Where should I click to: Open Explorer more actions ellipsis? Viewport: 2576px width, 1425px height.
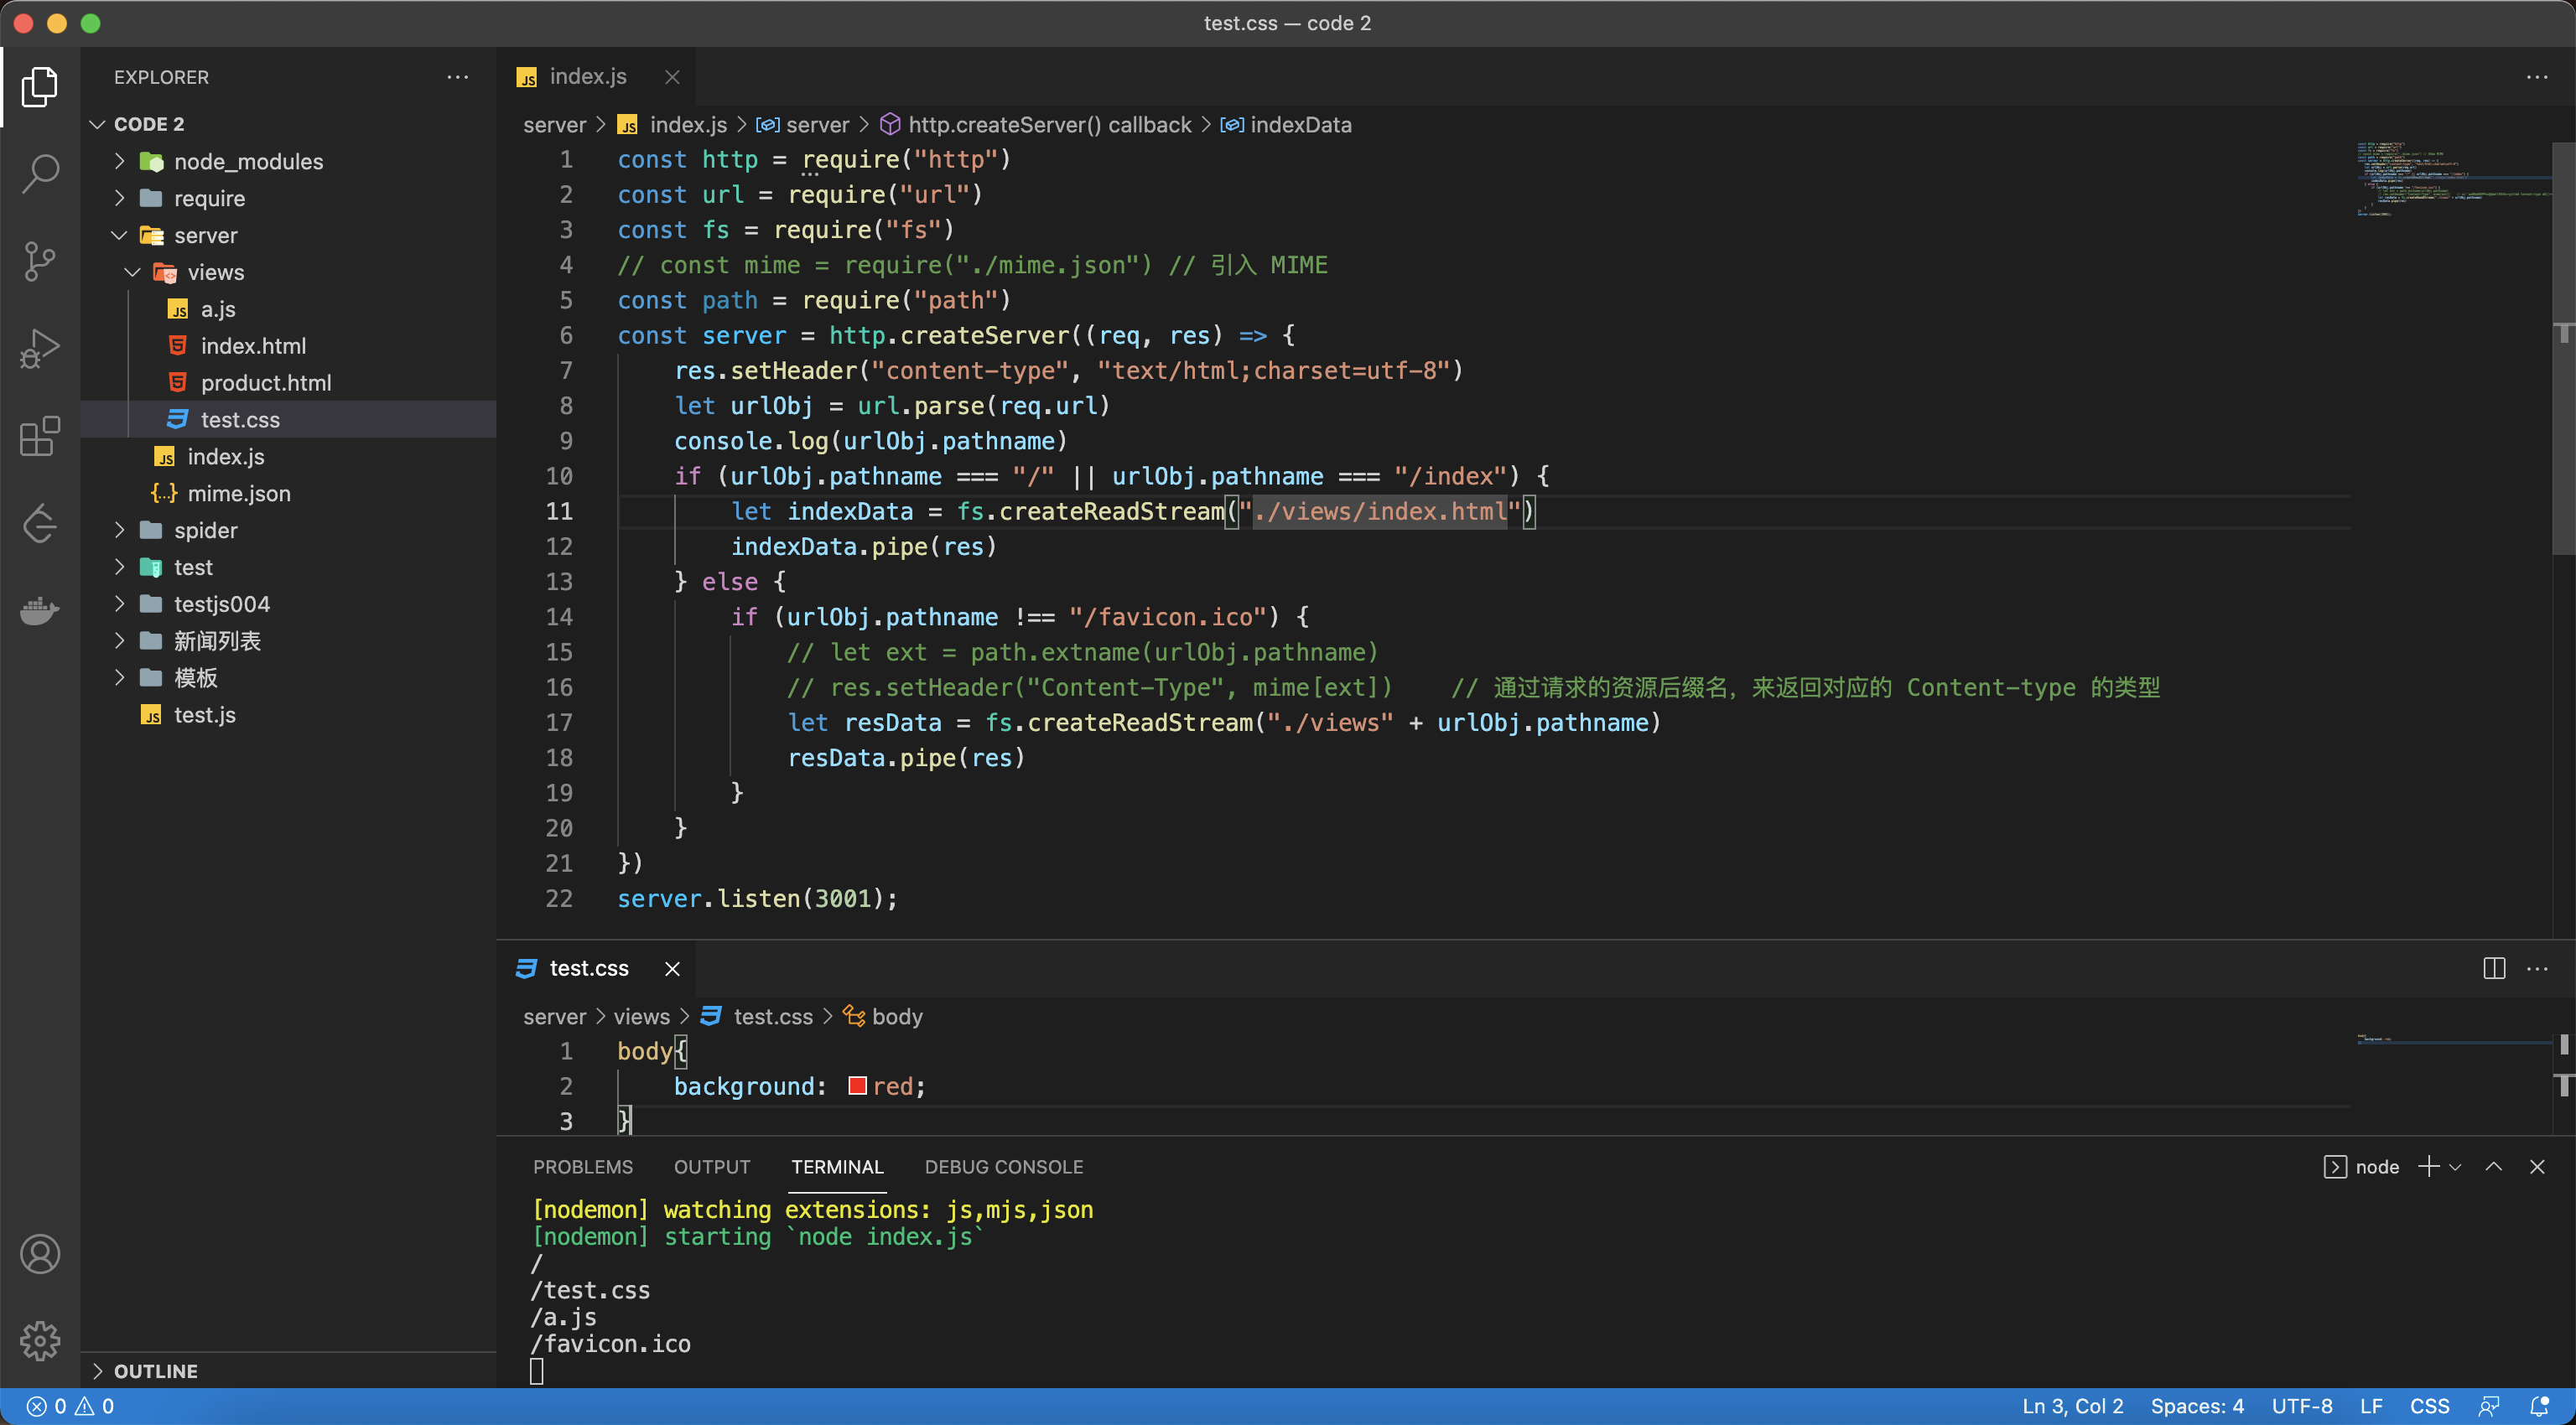(458, 77)
